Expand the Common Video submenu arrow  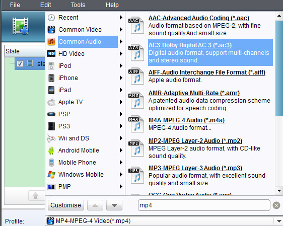pos(121,30)
